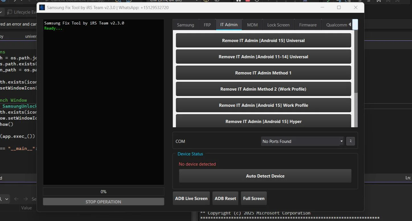
Task: Open the COM port dropdown
Action: (302, 141)
